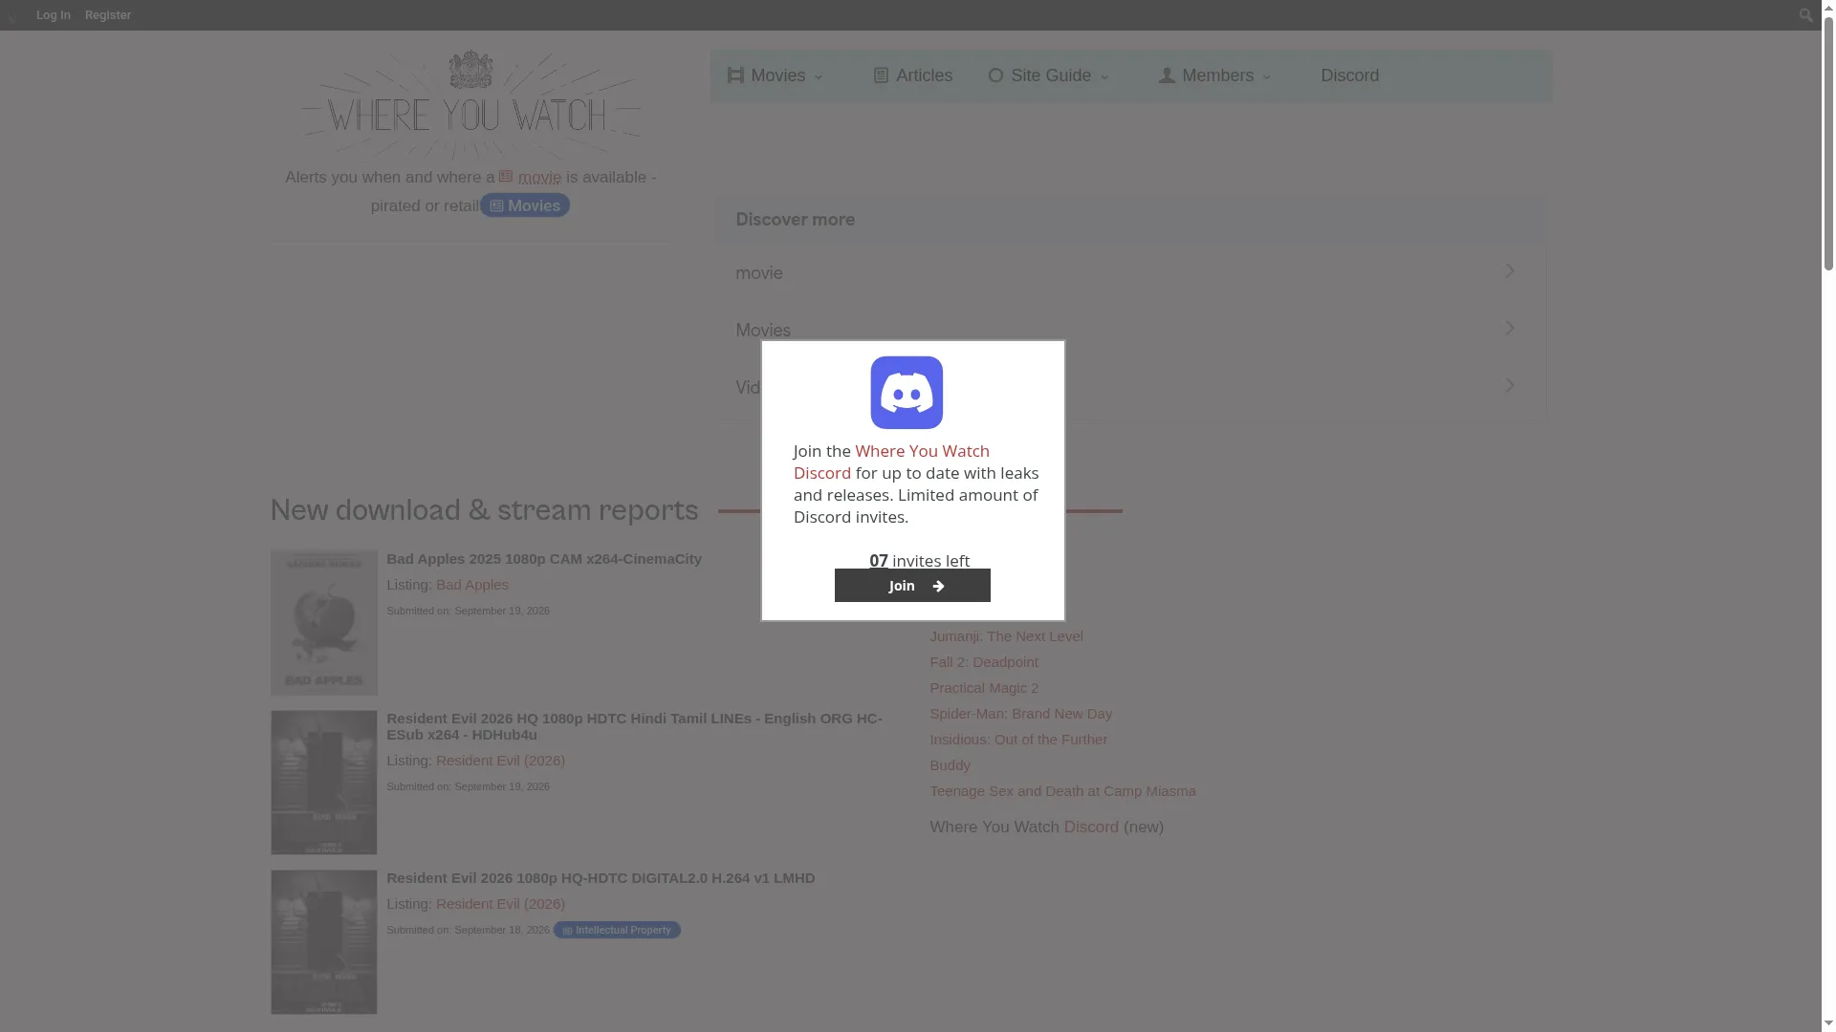
Task: Click the Where You Watch site logo
Action: coord(471,105)
